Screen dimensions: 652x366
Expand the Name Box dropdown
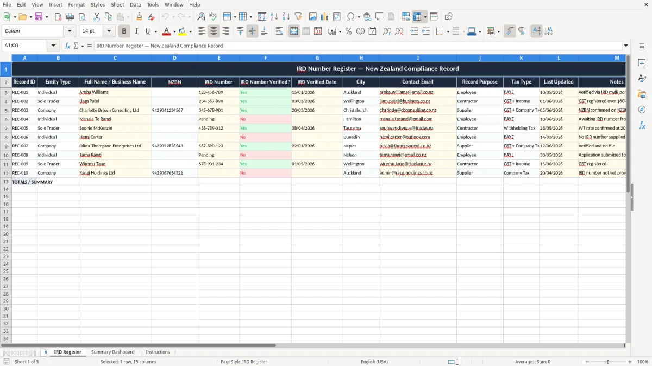(x=53, y=46)
